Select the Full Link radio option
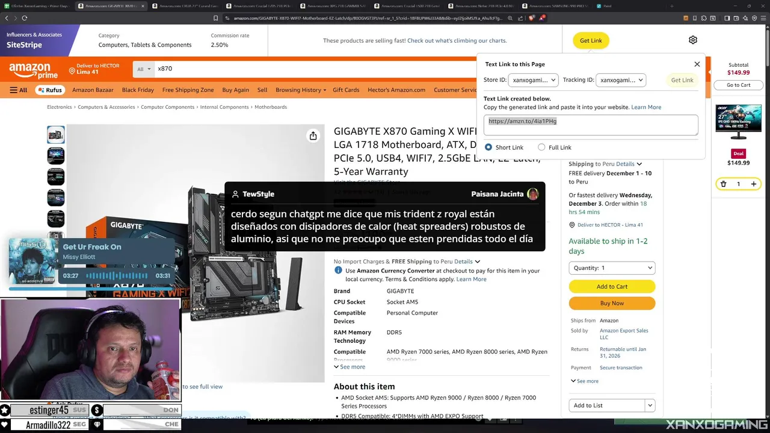 [x=541, y=147]
